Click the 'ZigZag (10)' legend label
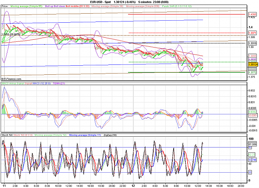259x188 pixels. 110,135
